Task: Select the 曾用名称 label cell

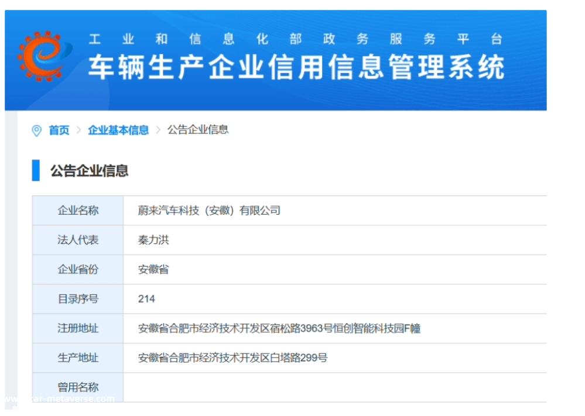Action: (78, 387)
